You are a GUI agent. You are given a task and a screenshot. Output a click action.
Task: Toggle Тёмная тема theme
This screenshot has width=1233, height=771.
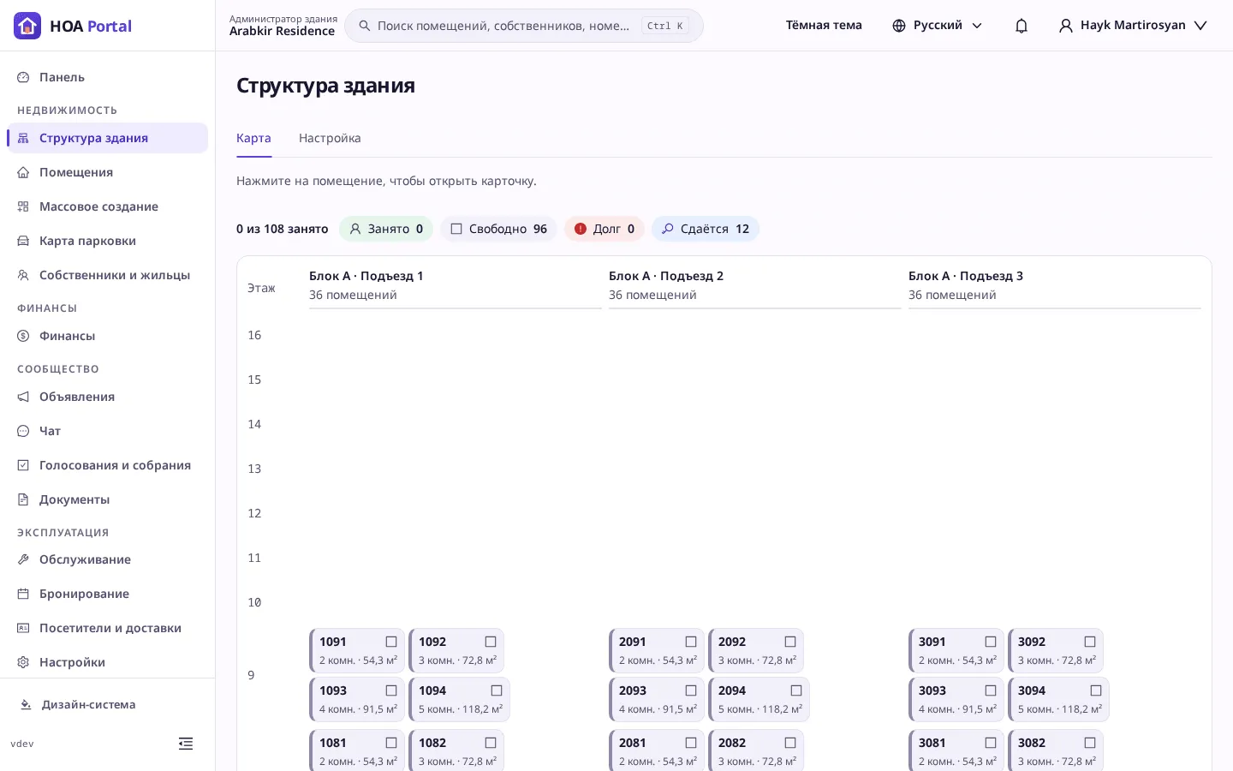(824, 26)
